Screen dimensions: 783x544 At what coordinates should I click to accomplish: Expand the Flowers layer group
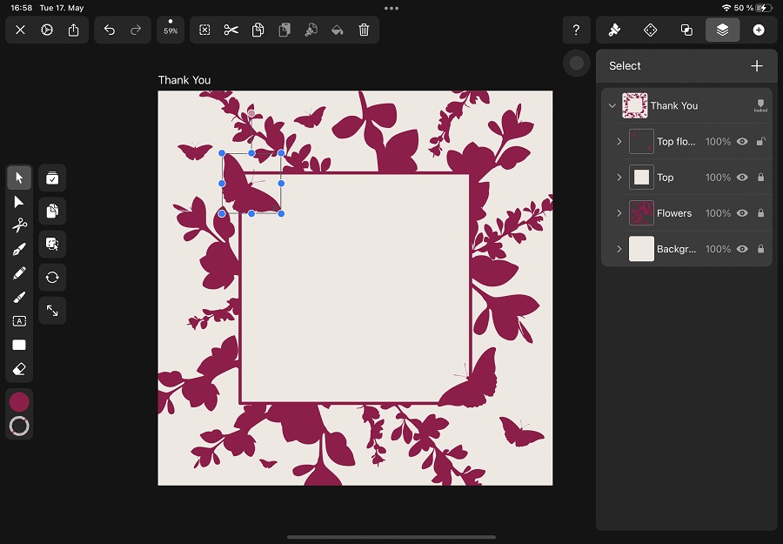(619, 213)
